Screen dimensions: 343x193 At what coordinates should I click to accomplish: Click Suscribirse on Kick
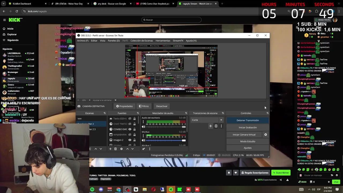click(x=281, y=173)
